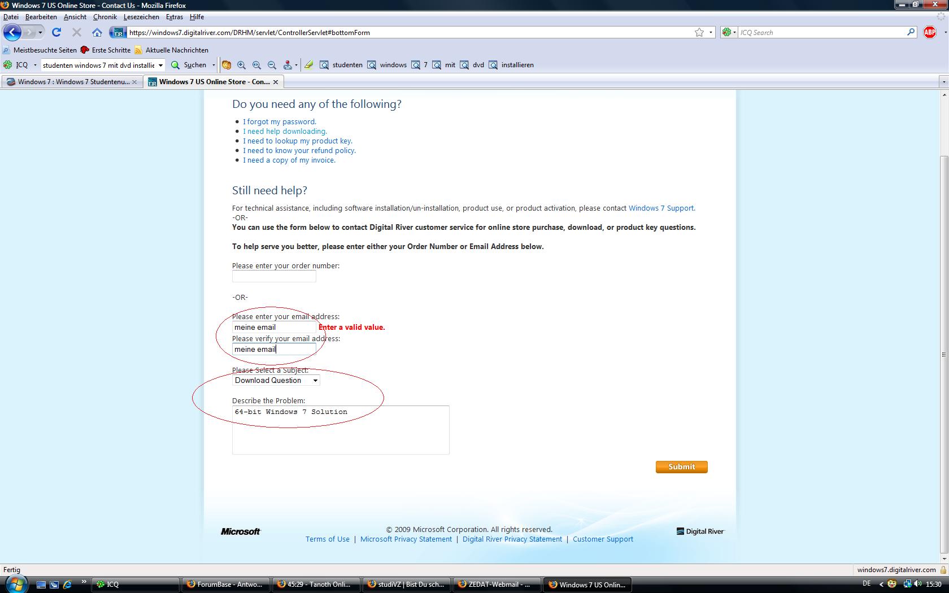The width and height of the screenshot is (949, 593).
Task: Click 'I forgot my password' link
Action: [280, 121]
